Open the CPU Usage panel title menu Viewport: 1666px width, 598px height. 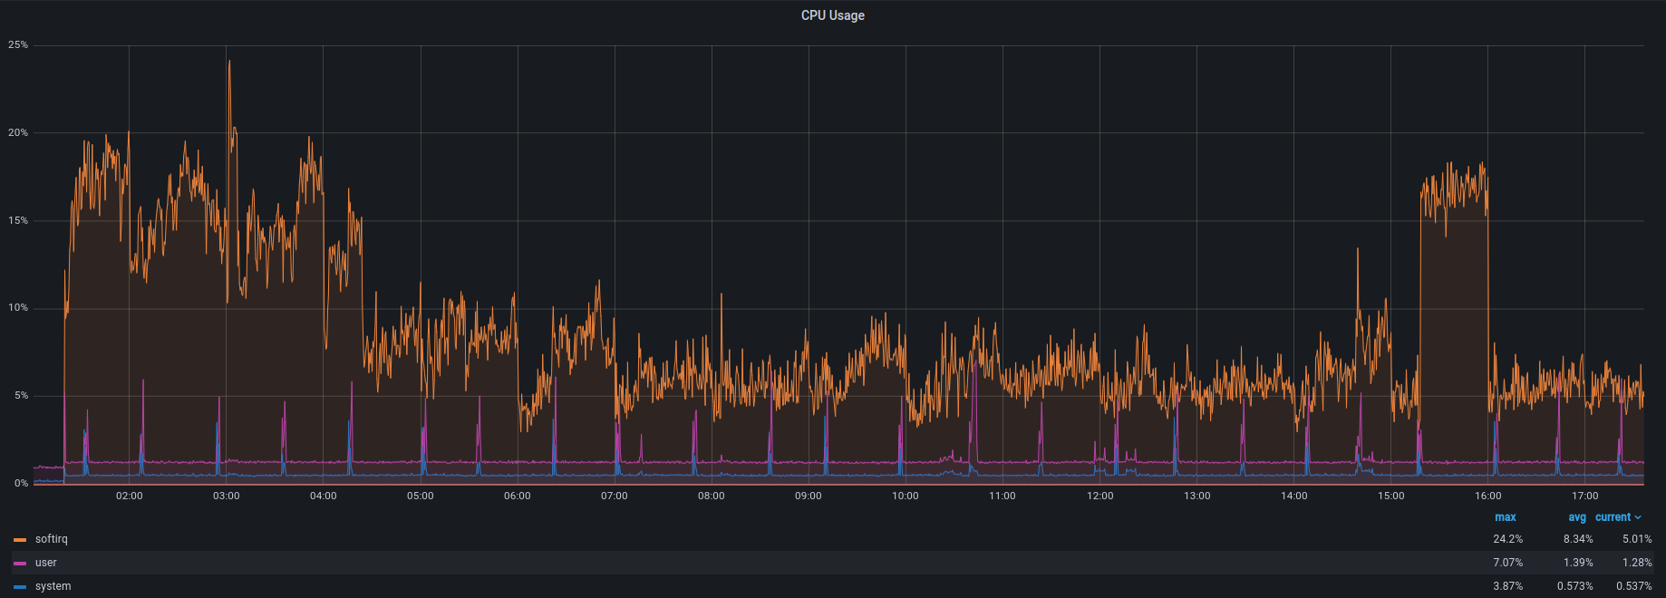(x=832, y=15)
